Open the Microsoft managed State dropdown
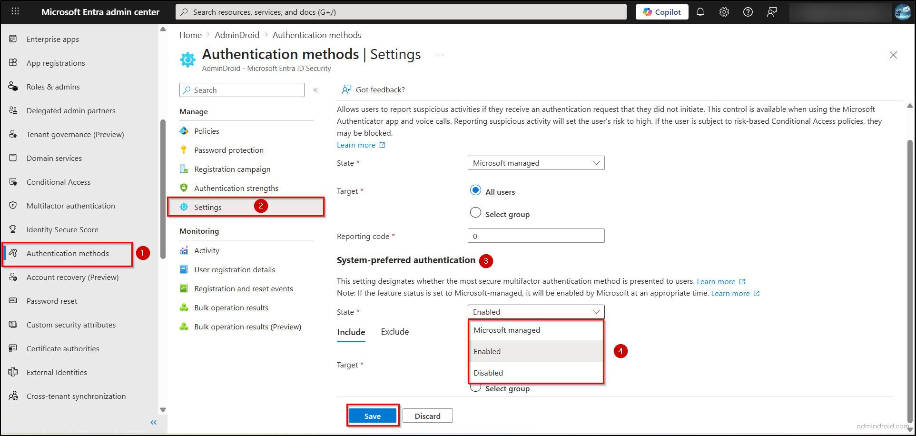 click(x=536, y=163)
